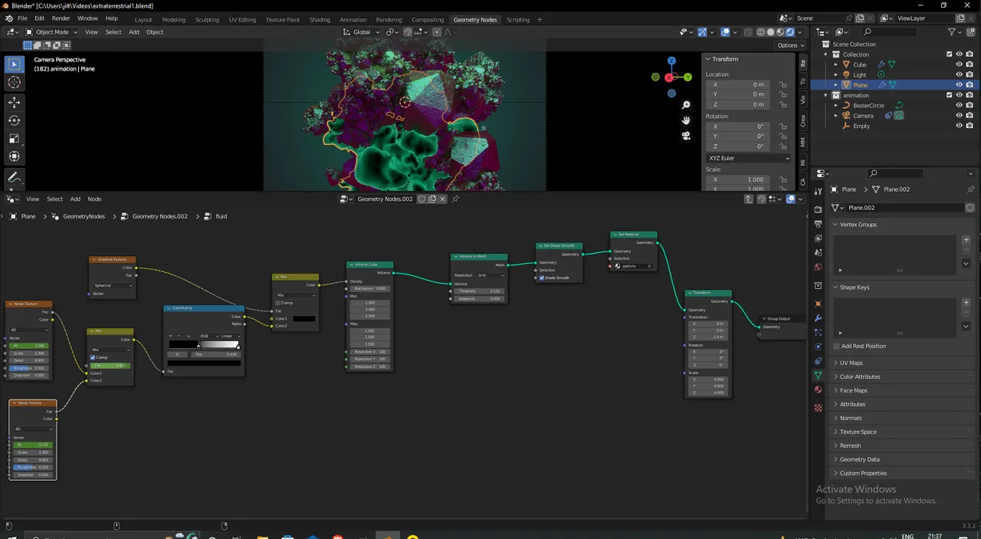Select the Transform tool
This screenshot has height=539, width=981.
click(15, 156)
